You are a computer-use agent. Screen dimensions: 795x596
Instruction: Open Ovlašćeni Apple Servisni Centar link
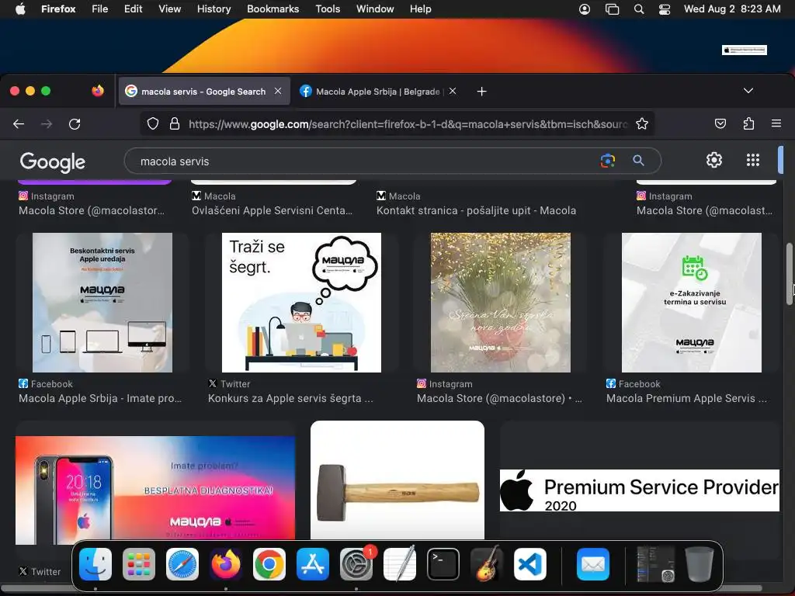(272, 210)
